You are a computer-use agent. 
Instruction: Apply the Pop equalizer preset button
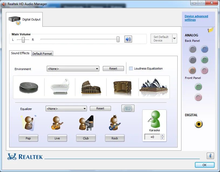tap(28, 138)
